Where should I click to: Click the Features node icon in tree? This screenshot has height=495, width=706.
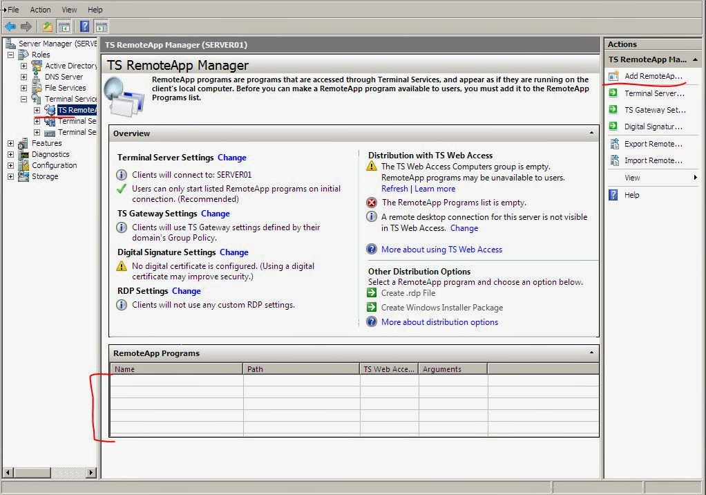(23, 143)
